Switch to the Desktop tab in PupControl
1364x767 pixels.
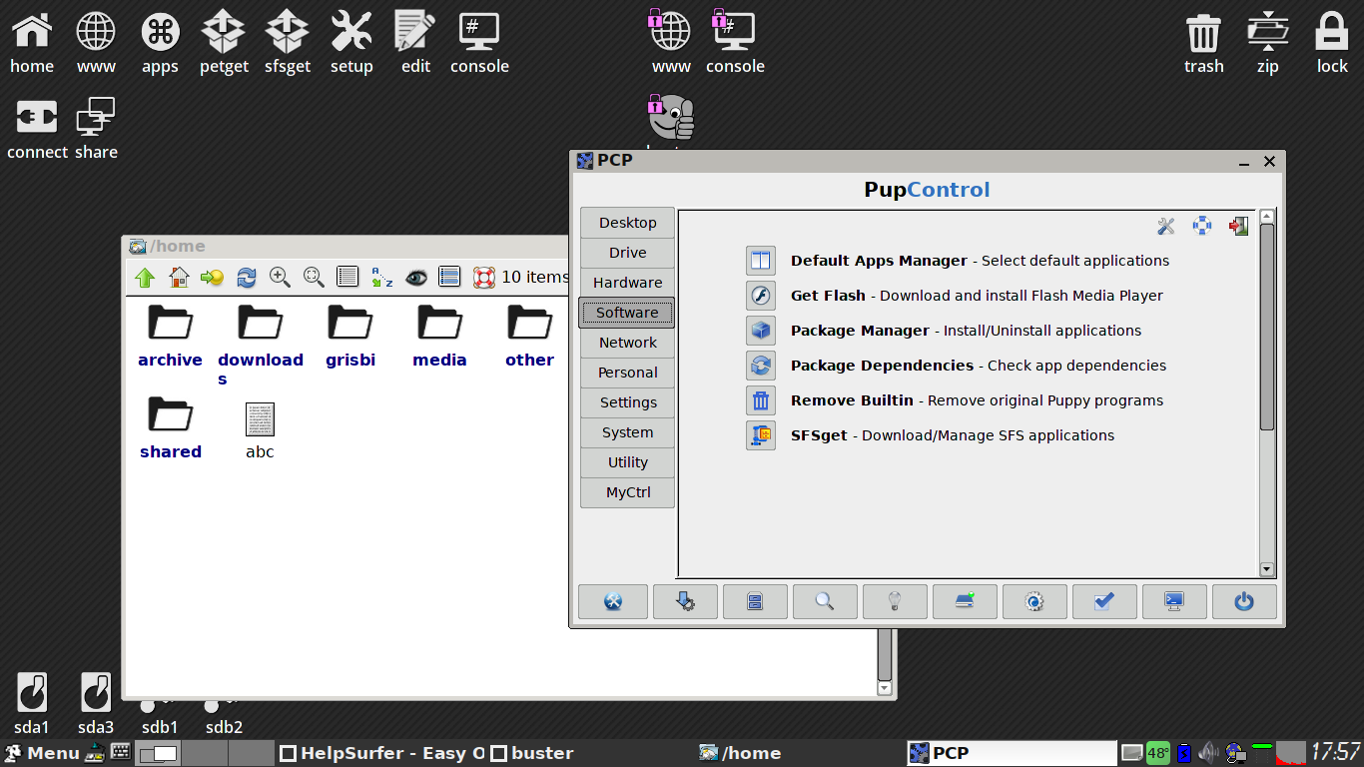click(x=627, y=223)
